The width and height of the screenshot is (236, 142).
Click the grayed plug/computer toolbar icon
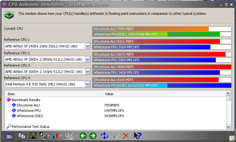pyautogui.click(x=70, y=136)
